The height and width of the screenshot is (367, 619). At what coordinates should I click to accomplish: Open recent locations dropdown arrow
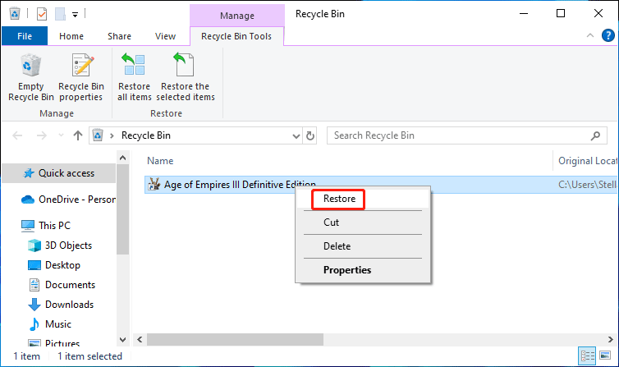(61, 135)
